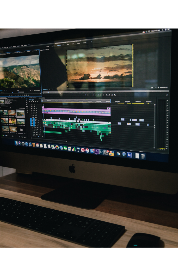Click Source monitor scrub bar playhead
Image resolution: width=178 pixels, height=267 pixels.
pyautogui.click(x=13, y=93)
